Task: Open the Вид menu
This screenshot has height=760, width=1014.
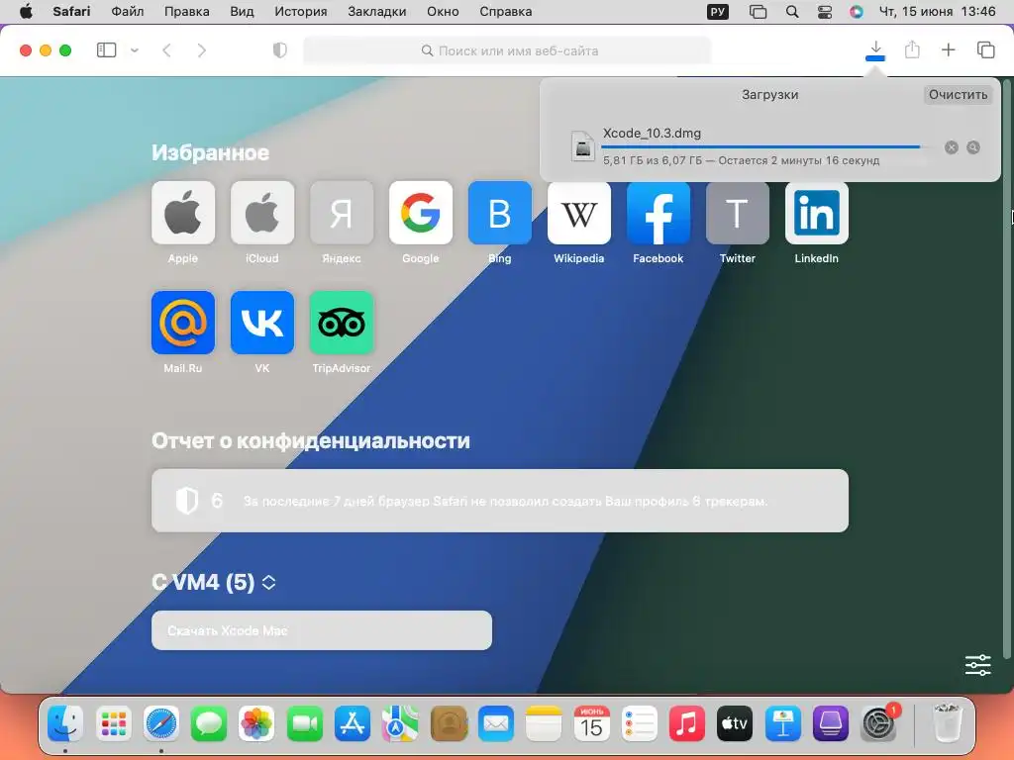Action: (x=242, y=12)
